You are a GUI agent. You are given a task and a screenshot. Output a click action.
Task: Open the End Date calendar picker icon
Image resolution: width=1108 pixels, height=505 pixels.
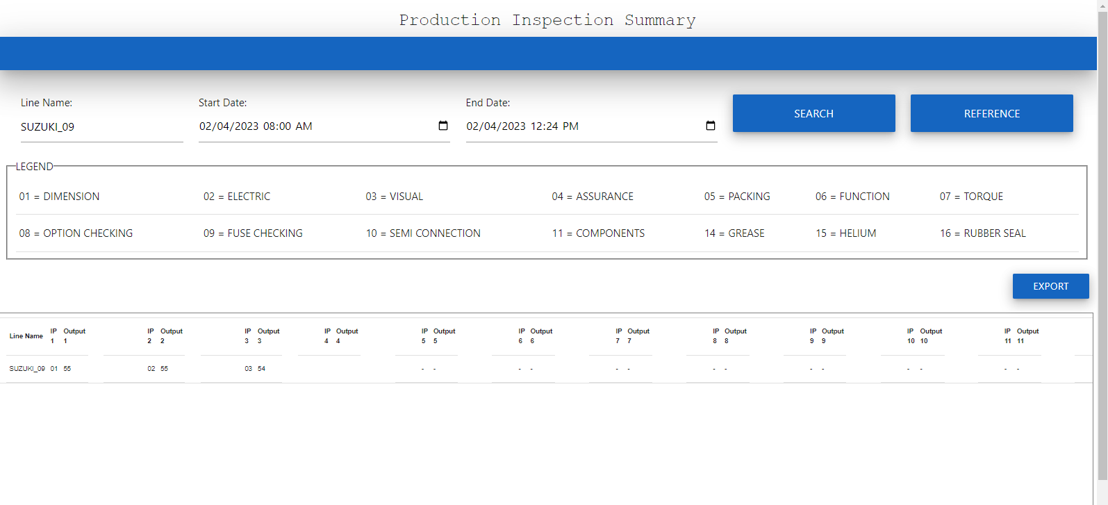pyautogui.click(x=710, y=126)
